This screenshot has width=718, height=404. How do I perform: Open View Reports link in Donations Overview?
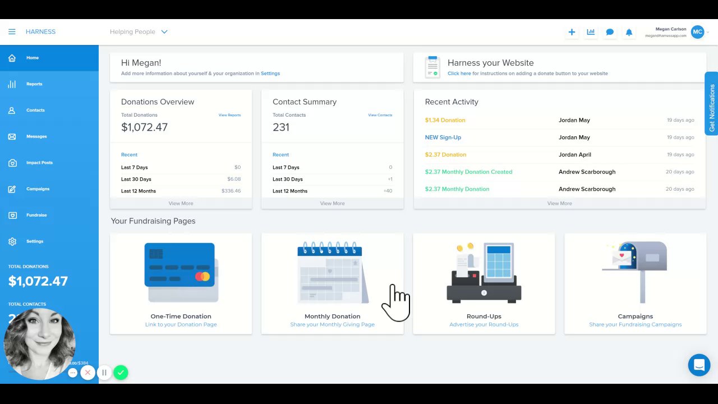pos(229,115)
